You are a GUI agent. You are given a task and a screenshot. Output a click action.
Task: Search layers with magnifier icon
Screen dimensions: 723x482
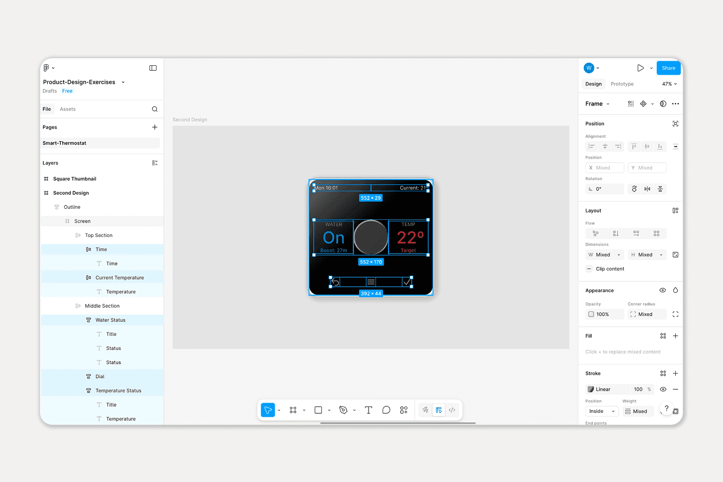(155, 109)
